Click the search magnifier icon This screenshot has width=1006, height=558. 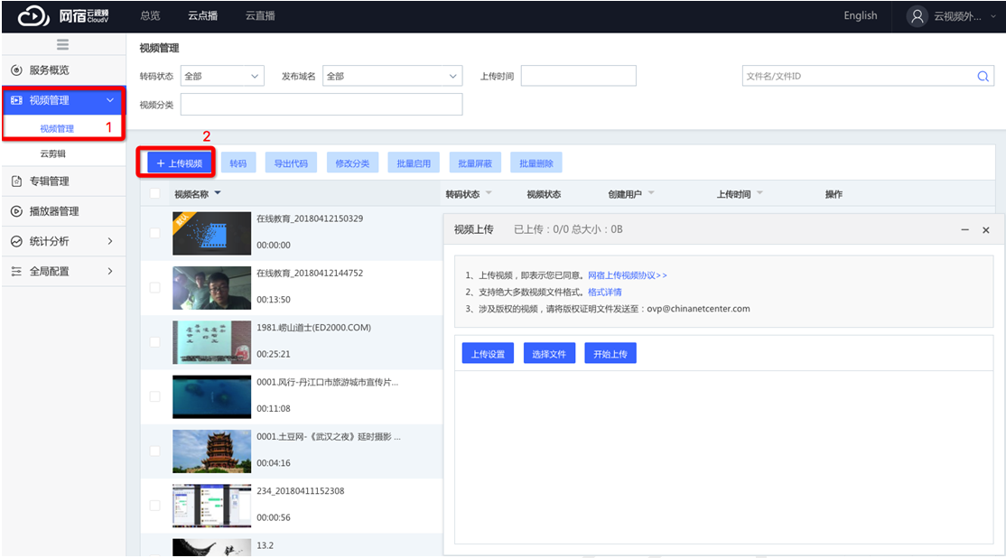(983, 77)
